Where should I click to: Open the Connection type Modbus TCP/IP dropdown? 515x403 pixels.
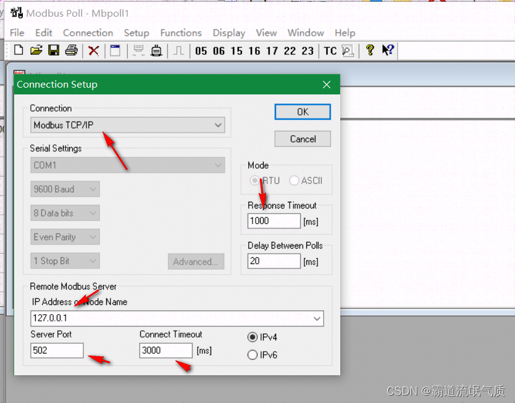[x=127, y=125]
